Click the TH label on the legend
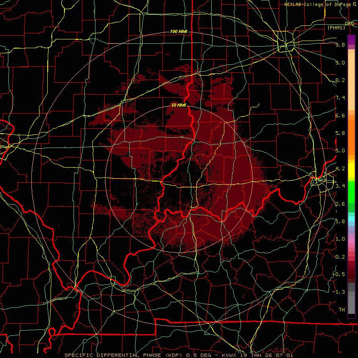 (342, 309)
